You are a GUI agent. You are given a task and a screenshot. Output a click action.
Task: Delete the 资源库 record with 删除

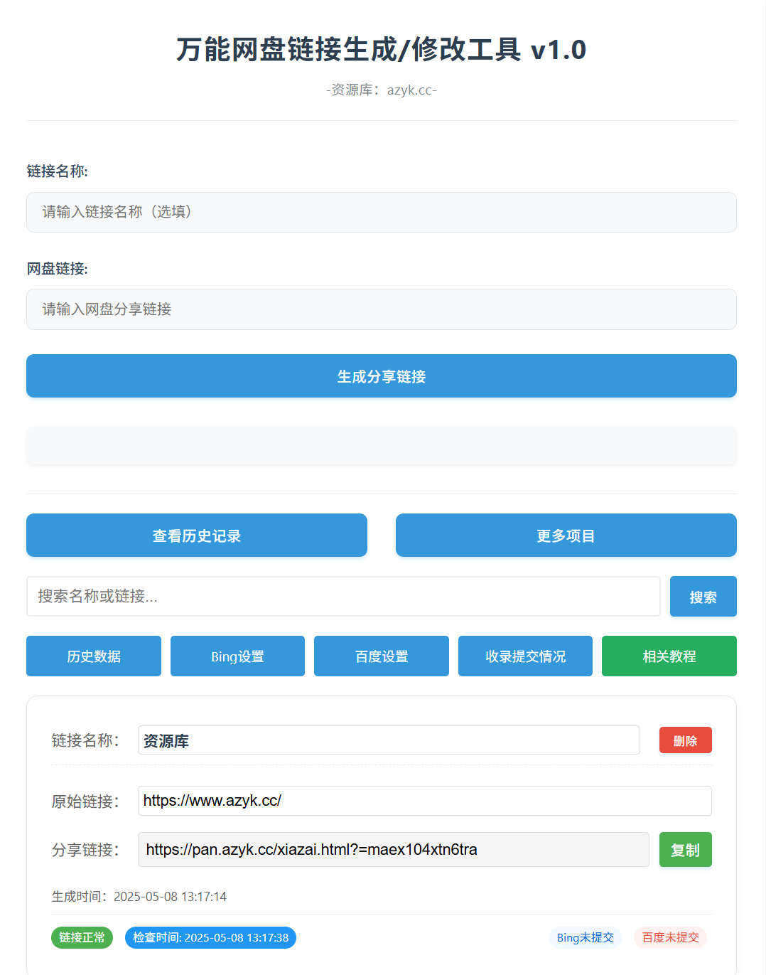(685, 740)
